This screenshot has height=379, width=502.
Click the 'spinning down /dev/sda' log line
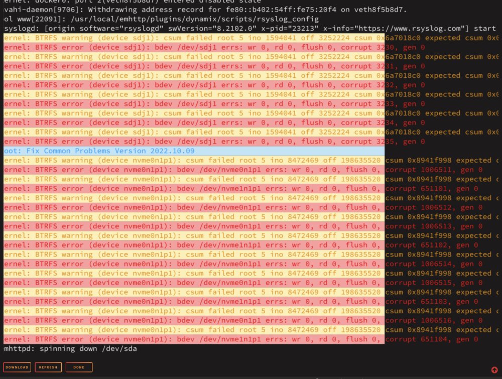click(70, 348)
